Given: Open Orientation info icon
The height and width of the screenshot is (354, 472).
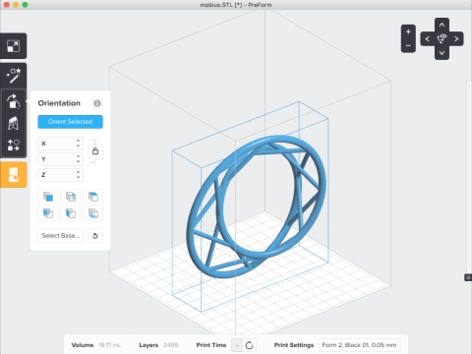Looking at the screenshot, I should [97, 103].
